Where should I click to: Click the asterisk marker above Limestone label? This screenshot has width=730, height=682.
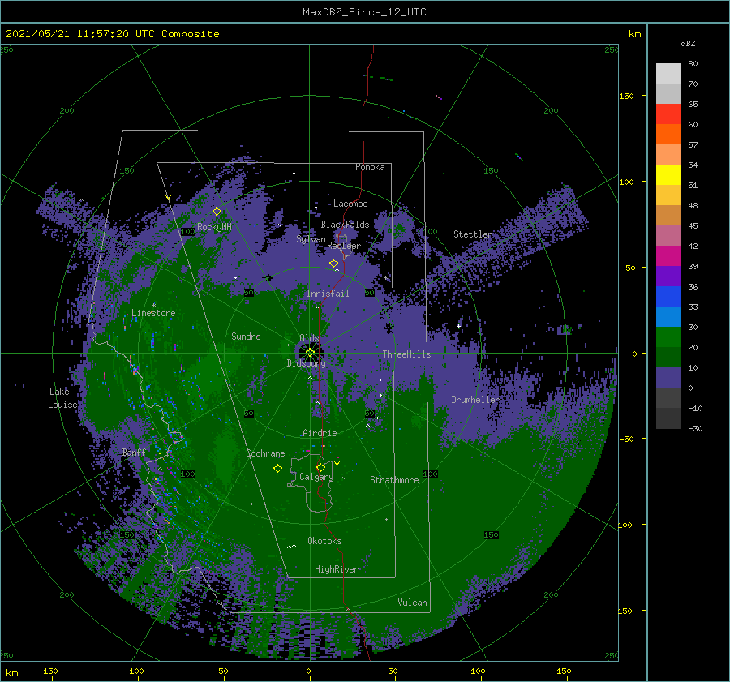[x=153, y=306]
